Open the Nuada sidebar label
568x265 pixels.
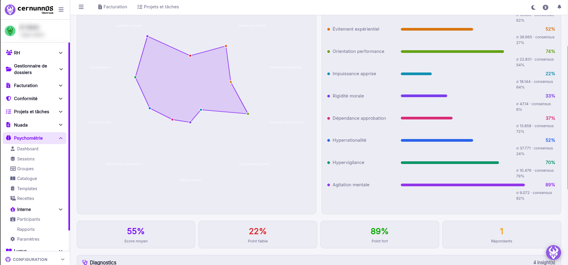pos(21,125)
